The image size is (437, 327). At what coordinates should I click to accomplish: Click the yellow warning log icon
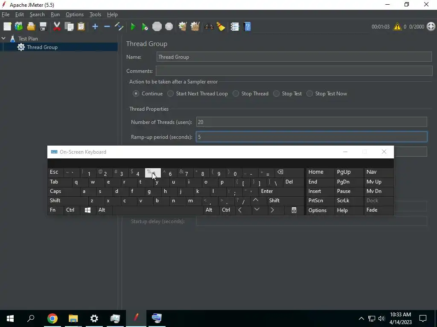(397, 27)
